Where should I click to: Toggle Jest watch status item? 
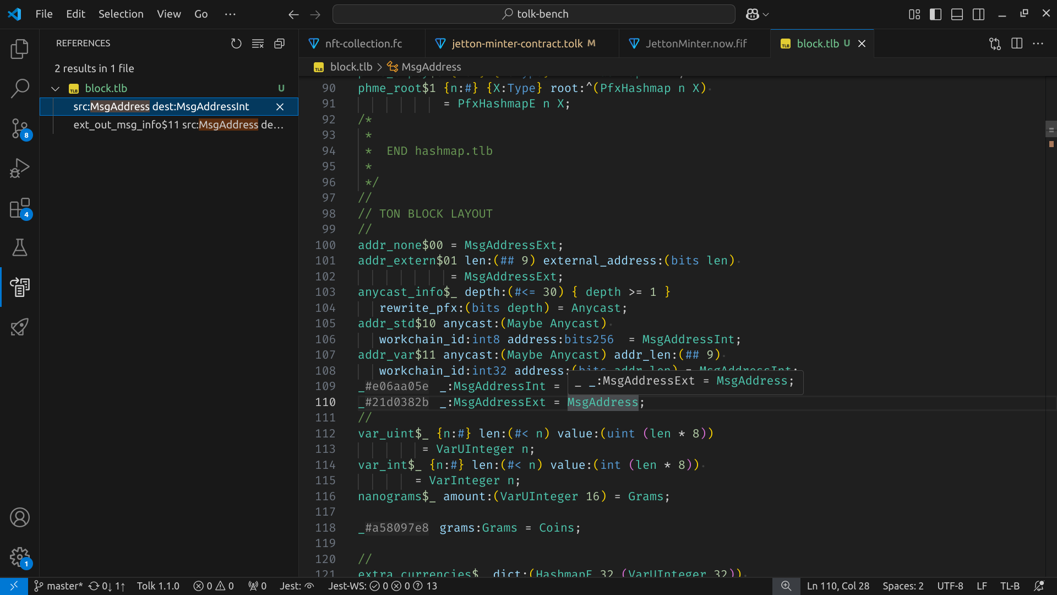tap(297, 586)
